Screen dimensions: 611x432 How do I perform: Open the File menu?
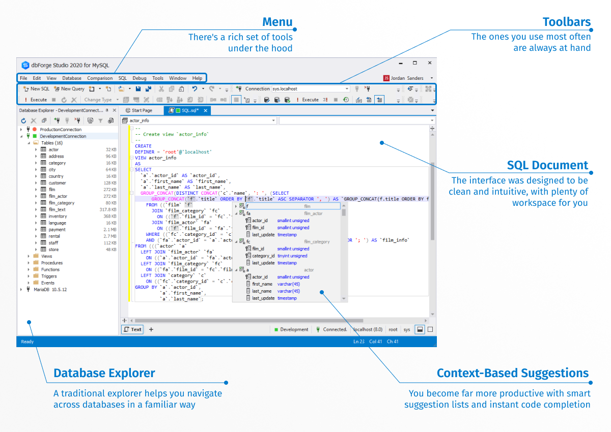(23, 78)
